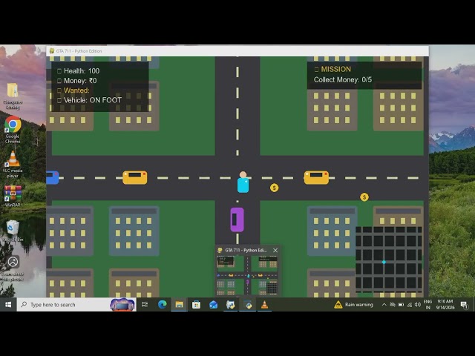
Task: Click the battery icon in system tray
Action: (401, 305)
